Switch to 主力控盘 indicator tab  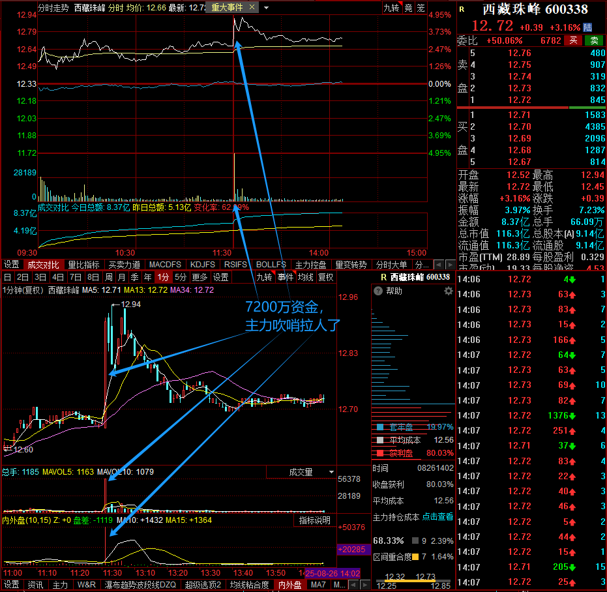310,265
